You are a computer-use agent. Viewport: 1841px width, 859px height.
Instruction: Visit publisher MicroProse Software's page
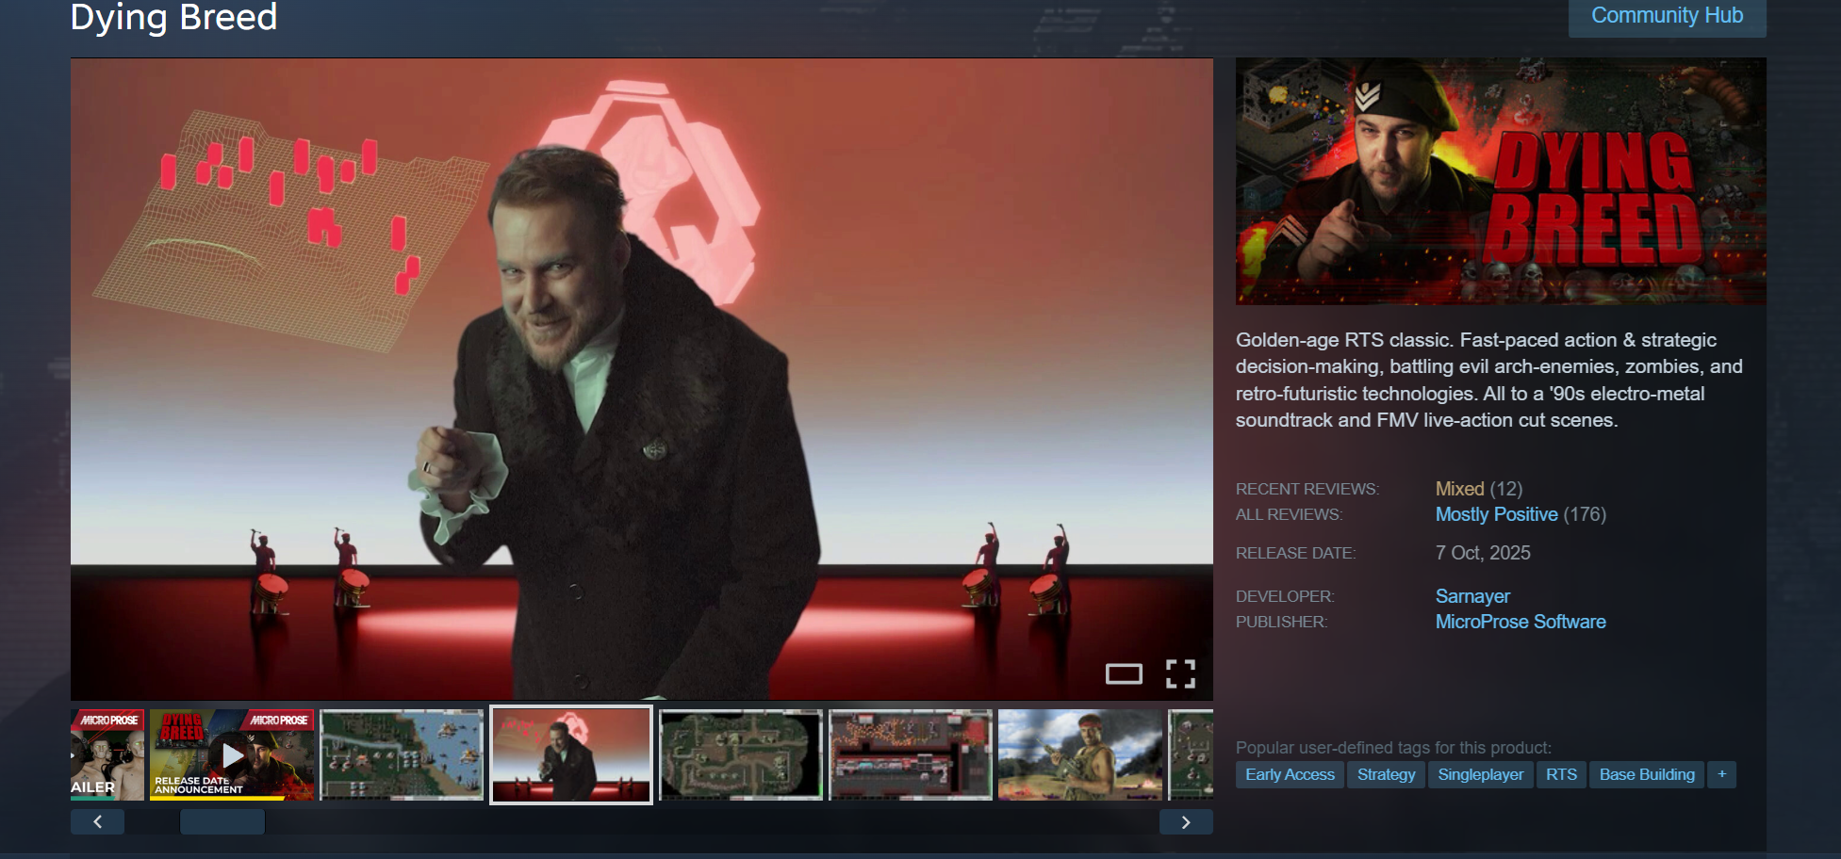1520,622
